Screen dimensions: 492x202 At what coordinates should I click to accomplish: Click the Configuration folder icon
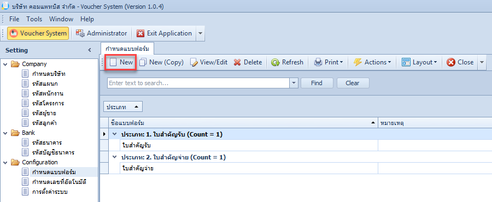15,162
